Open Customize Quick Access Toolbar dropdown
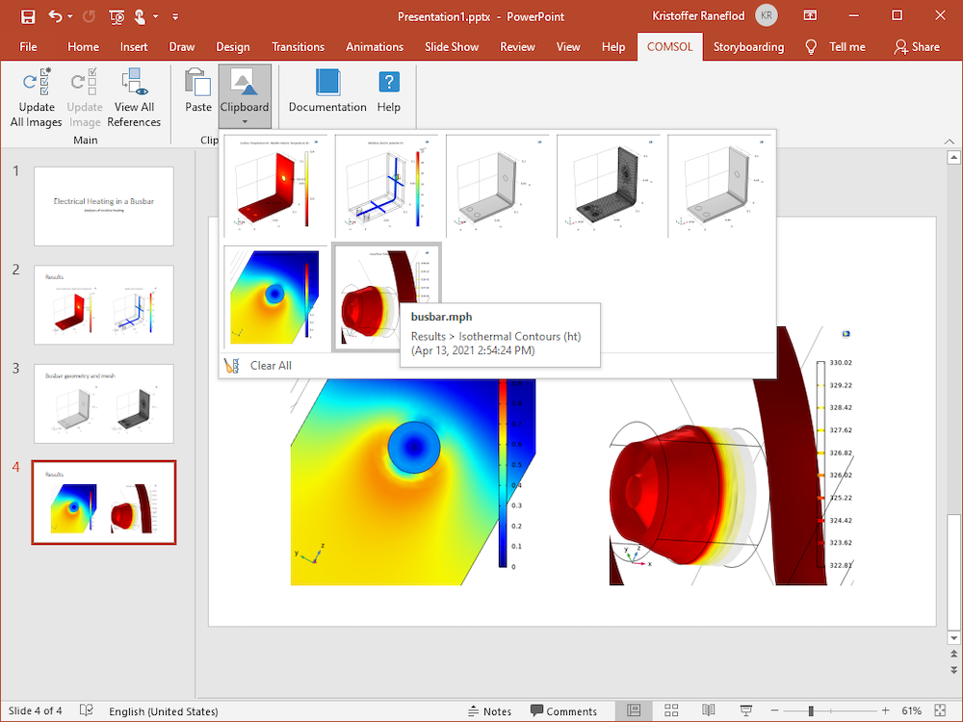Viewport: 963px width, 722px height. pos(175,16)
